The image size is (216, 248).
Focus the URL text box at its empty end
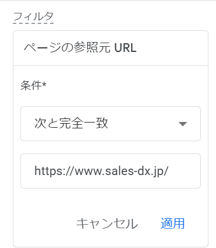[x=183, y=171]
